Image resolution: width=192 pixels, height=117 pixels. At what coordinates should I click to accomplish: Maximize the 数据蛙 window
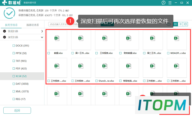[182, 3]
